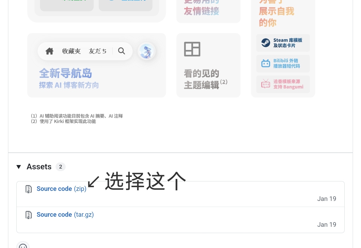Viewport: 361px width, 248px height.
Task: Download Source code (tar.gz)
Action: [x=65, y=214]
